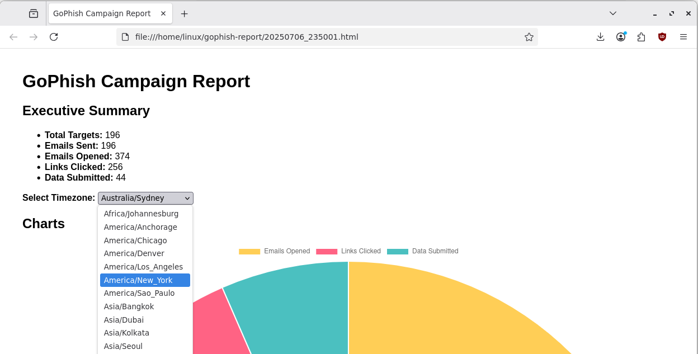The width and height of the screenshot is (698, 354).
Task: Choose America/Sao_Paulo timezone option
Action: pos(145,293)
